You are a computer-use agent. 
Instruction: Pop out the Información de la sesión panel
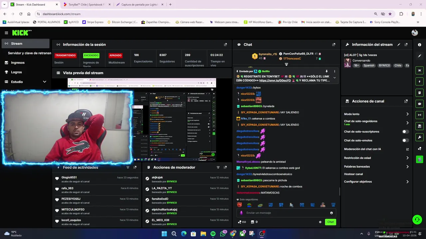point(225,44)
